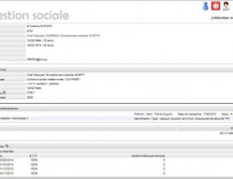Image resolution: width=233 pixels, height=179 pixels.
Task: Click the small icon beside salary label
Action: [x=4, y=93]
